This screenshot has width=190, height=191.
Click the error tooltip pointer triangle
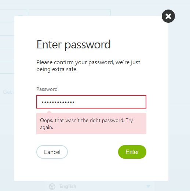(x=49, y=112)
